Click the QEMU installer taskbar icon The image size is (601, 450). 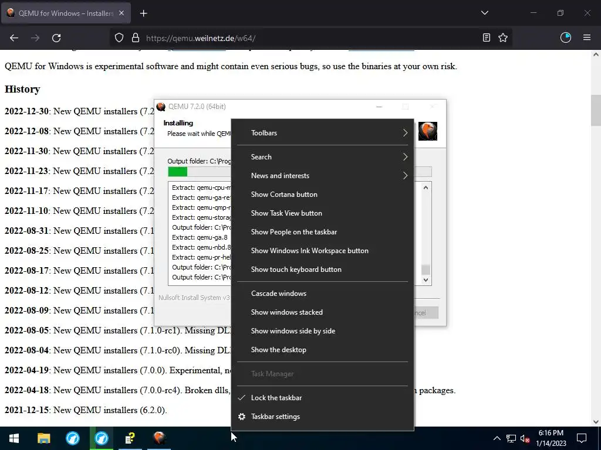[x=160, y=438]
